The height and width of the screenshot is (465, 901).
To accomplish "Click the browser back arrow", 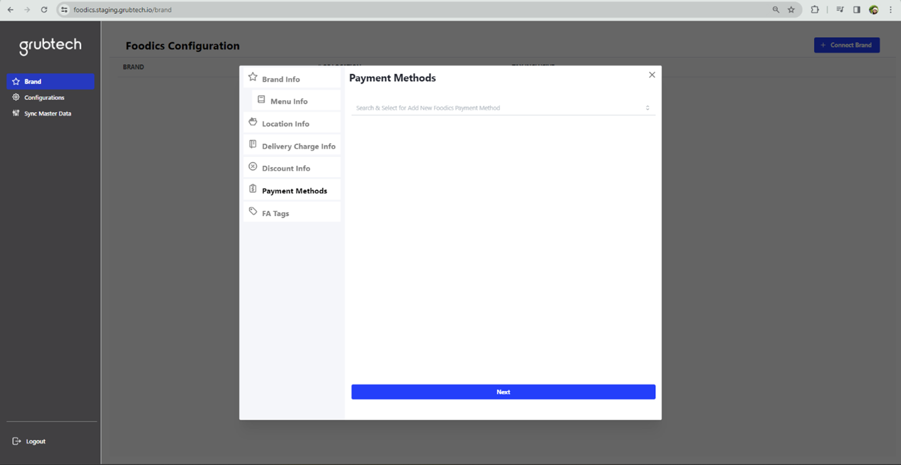I will click(x=11, y=10).
